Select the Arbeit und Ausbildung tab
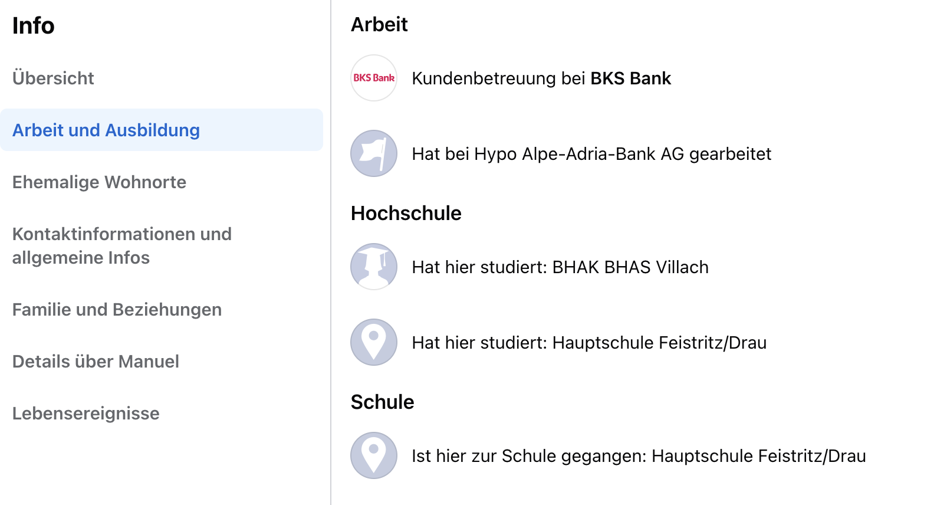The image size is (947, 505). [106, 130]
